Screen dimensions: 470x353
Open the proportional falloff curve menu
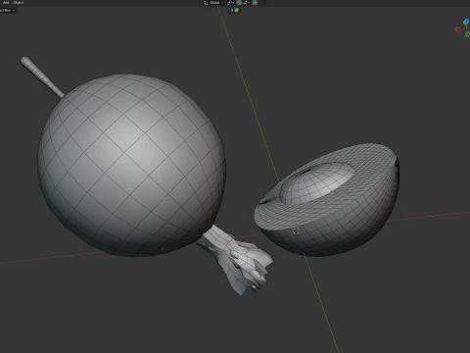(261, 3)
